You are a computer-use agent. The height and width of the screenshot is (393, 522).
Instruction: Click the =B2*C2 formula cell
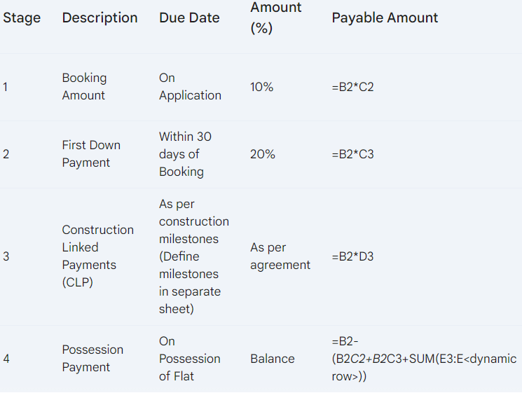pyautogui.click(x=352, y=87)
